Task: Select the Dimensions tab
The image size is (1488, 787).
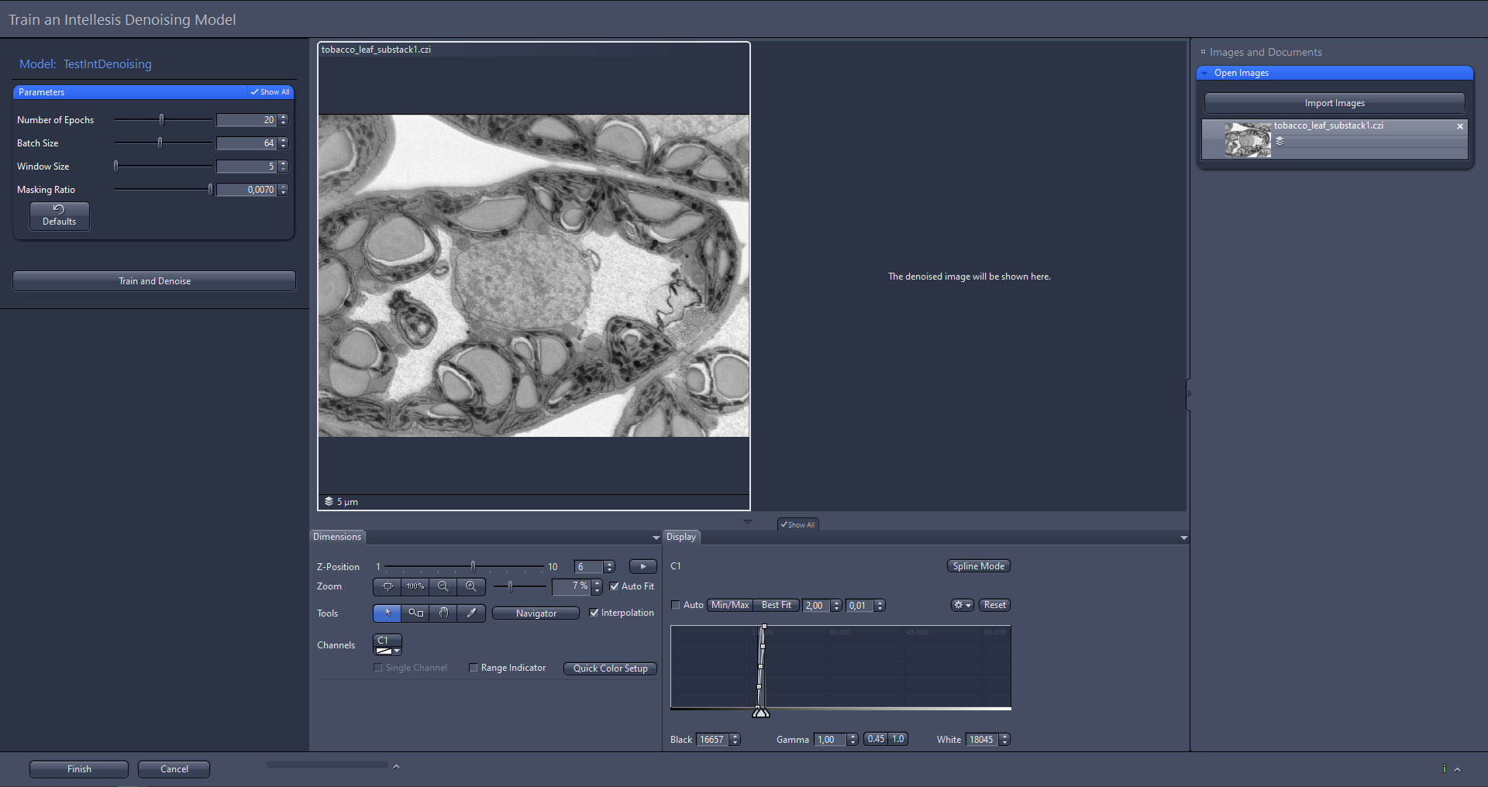Action: click(337, 537)
